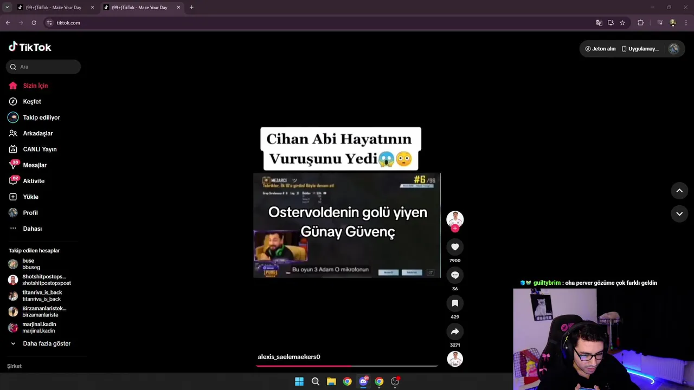Open alexis_saelemaekers0 username link

(289, 357)
